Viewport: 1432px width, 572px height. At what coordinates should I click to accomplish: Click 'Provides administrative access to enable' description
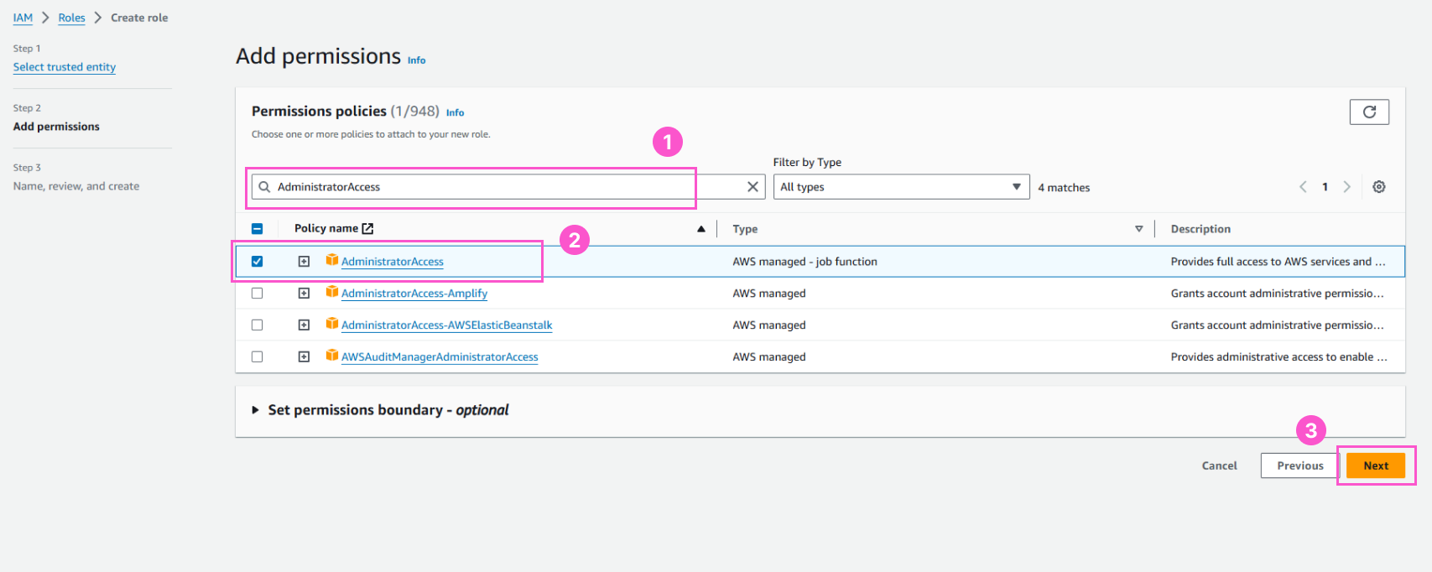pos(1278,357)
